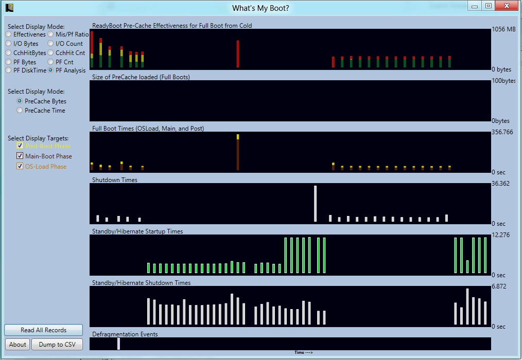The width and height of the screenshot is (522, 360).
Task: Click the What's My Boot app icon
Action: tap(9, 7)
